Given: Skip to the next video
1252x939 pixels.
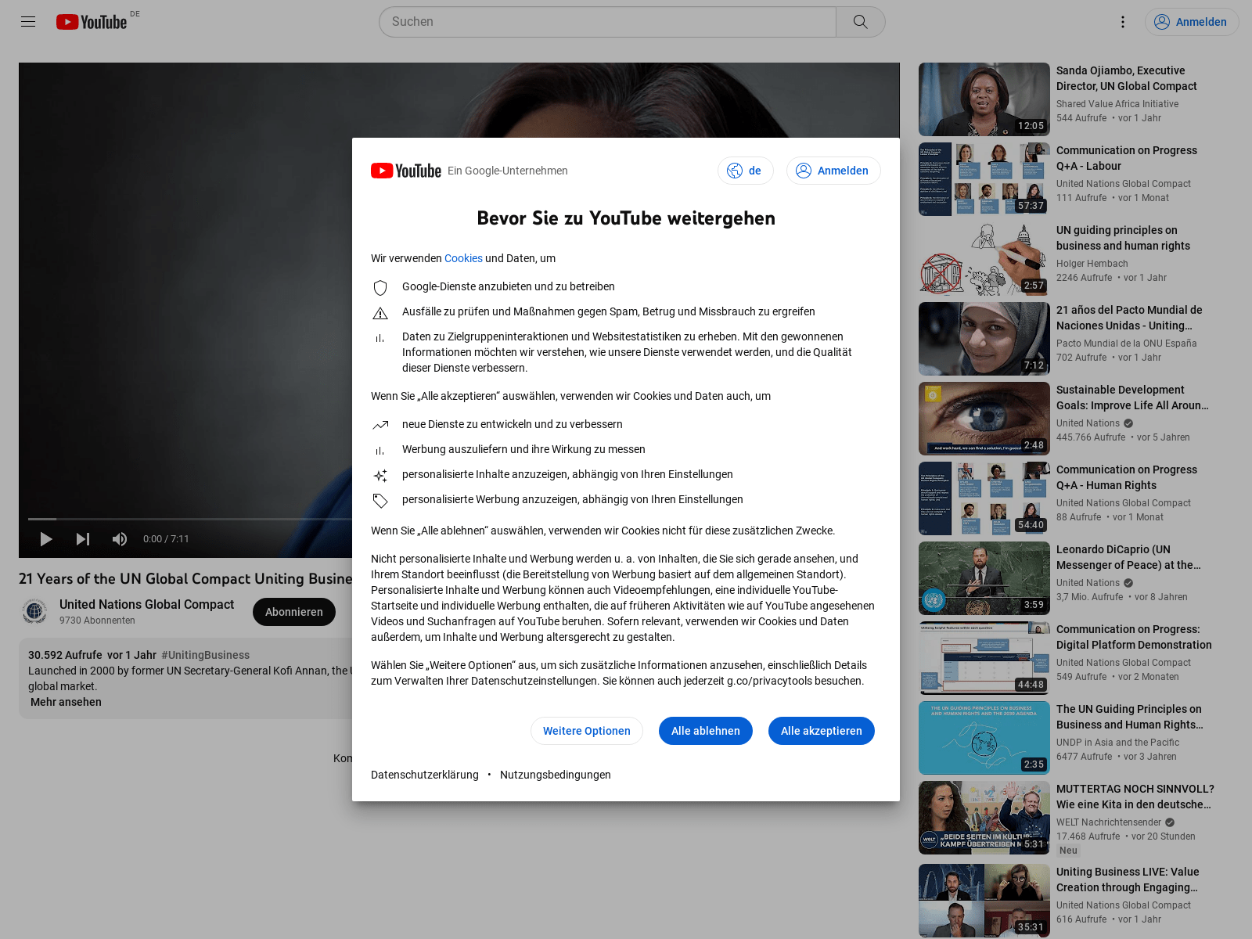Looking at the screenshot, I should point(83,539).
